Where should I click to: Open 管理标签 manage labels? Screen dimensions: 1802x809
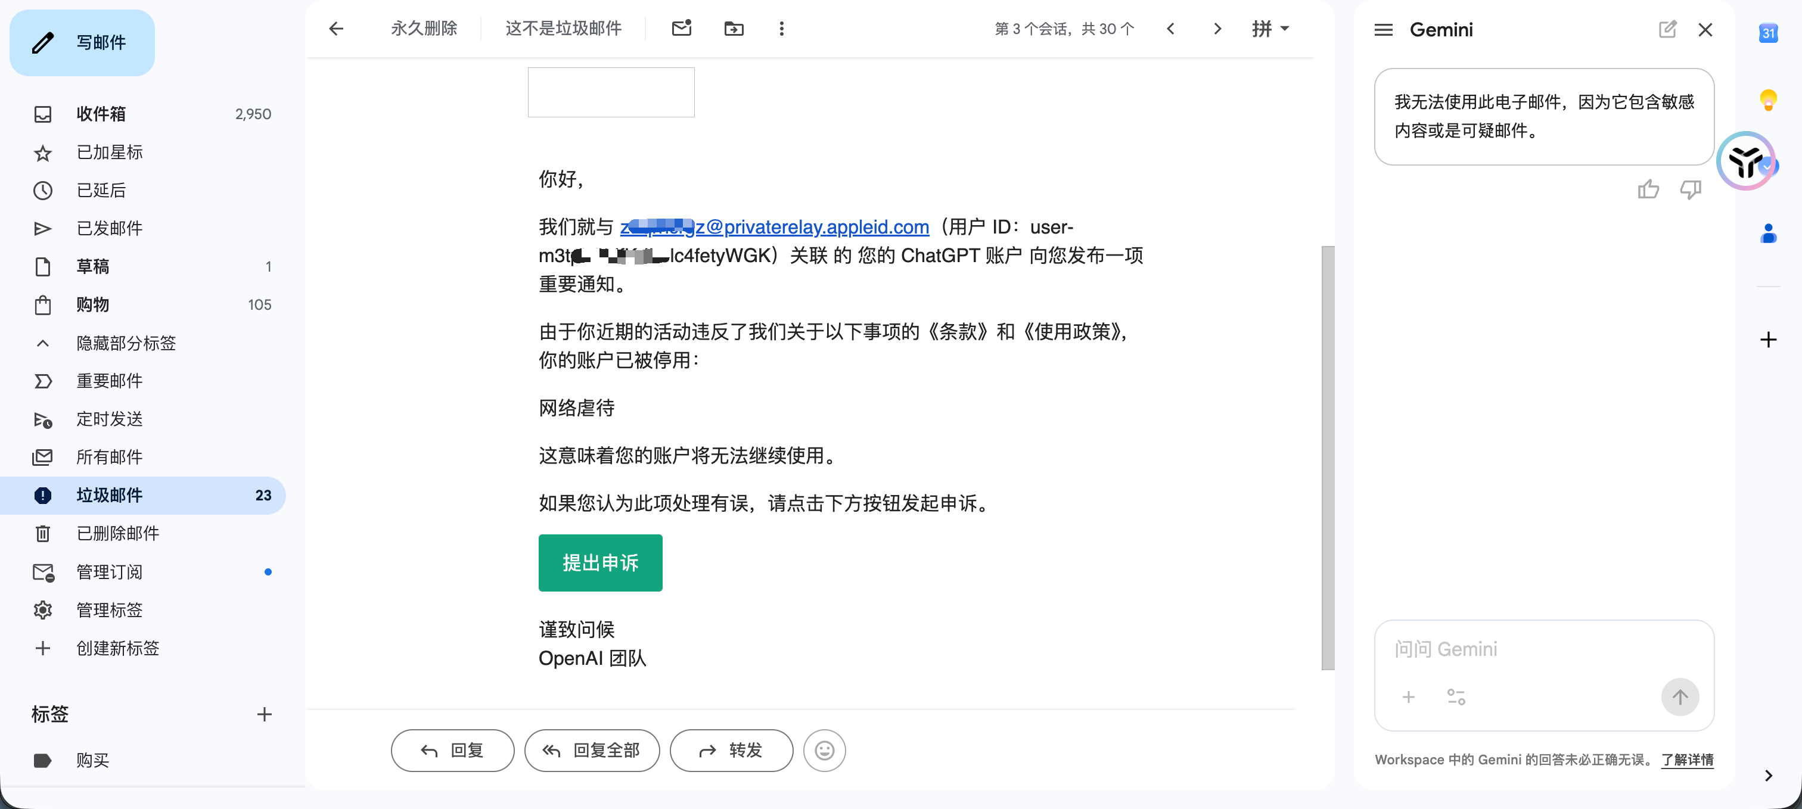(142, 611)
